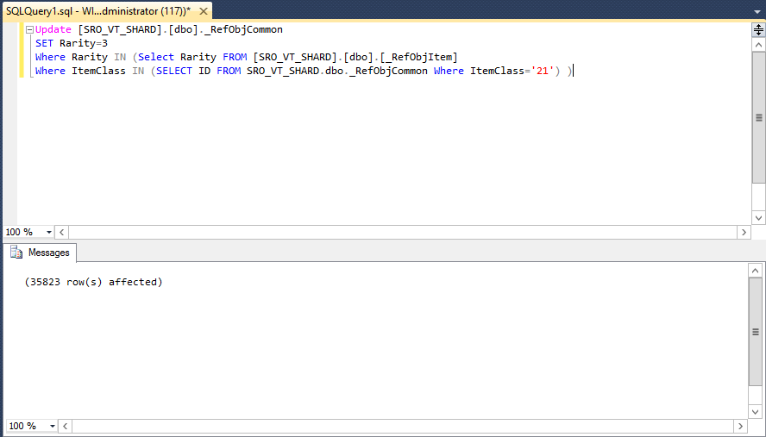Screen dimensions: 766x437
Task: Click the Messages pane scrollbar thumb
Action: (x=756, y=332)
